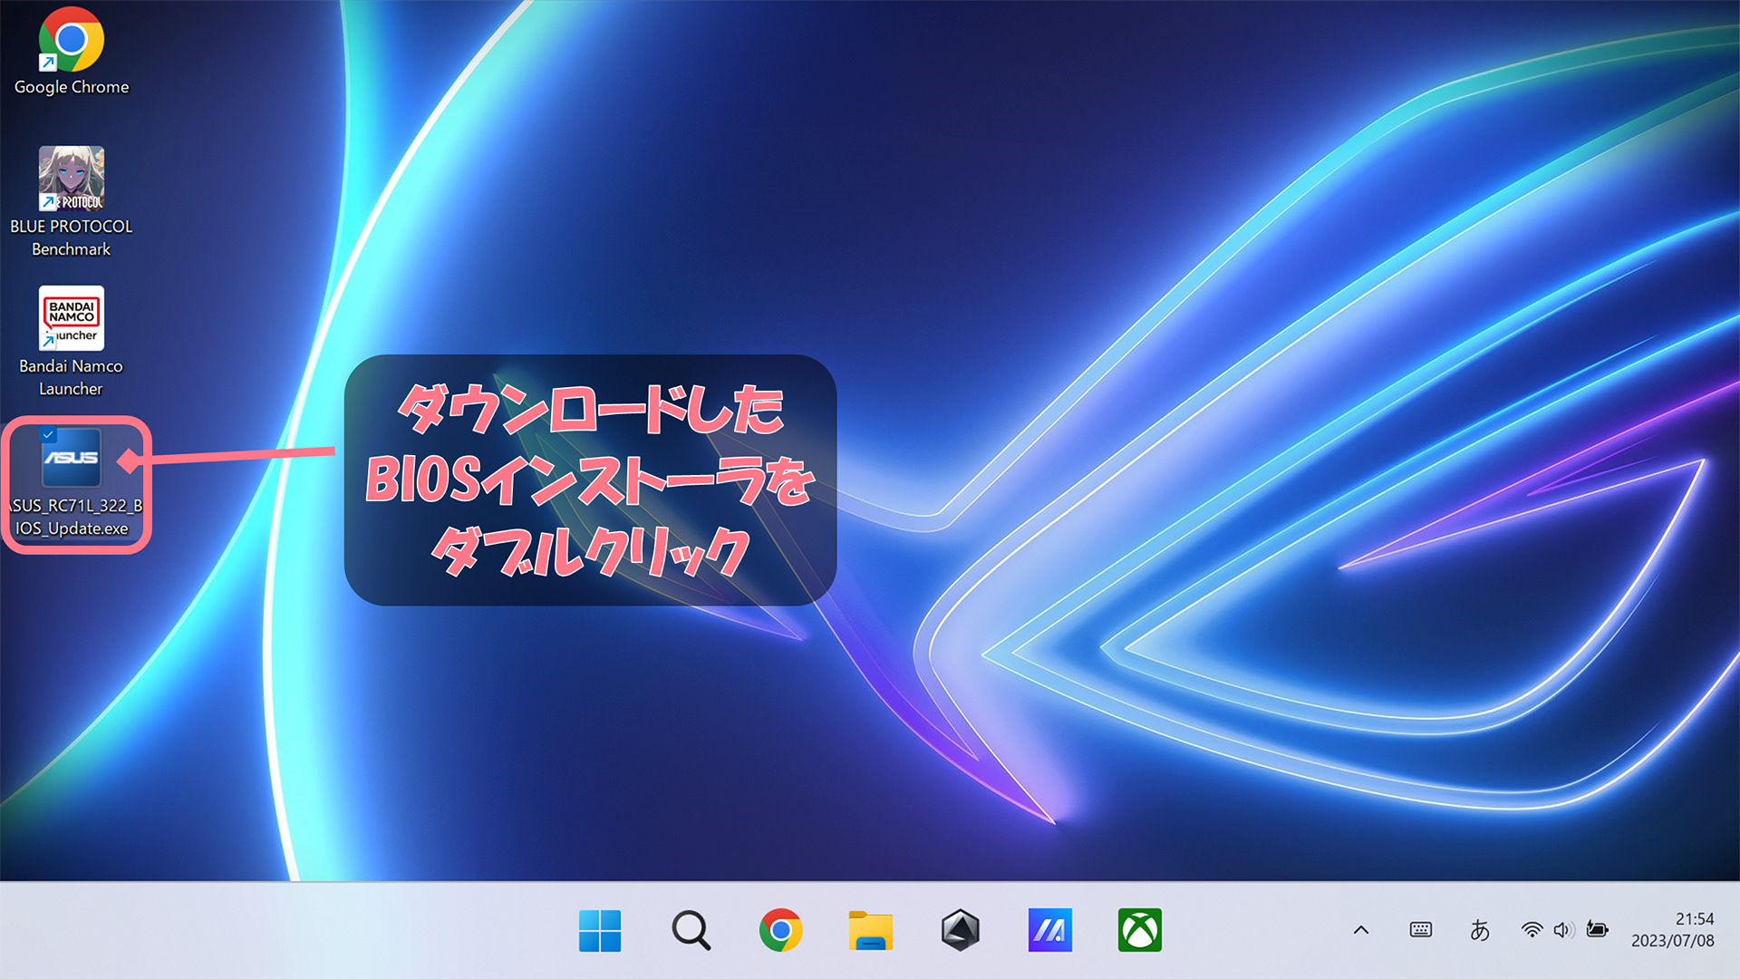This screenshot has width=1740, height=979.
Task: Launch Armoury Crate from the taskbar
Action: tap(960, 929)
